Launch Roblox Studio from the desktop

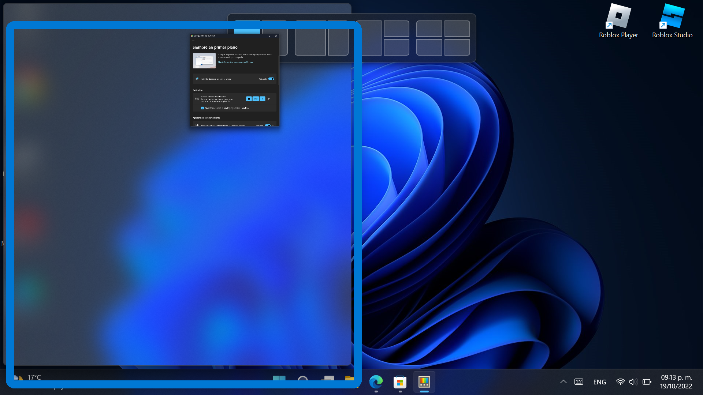(x=672, y=16)
